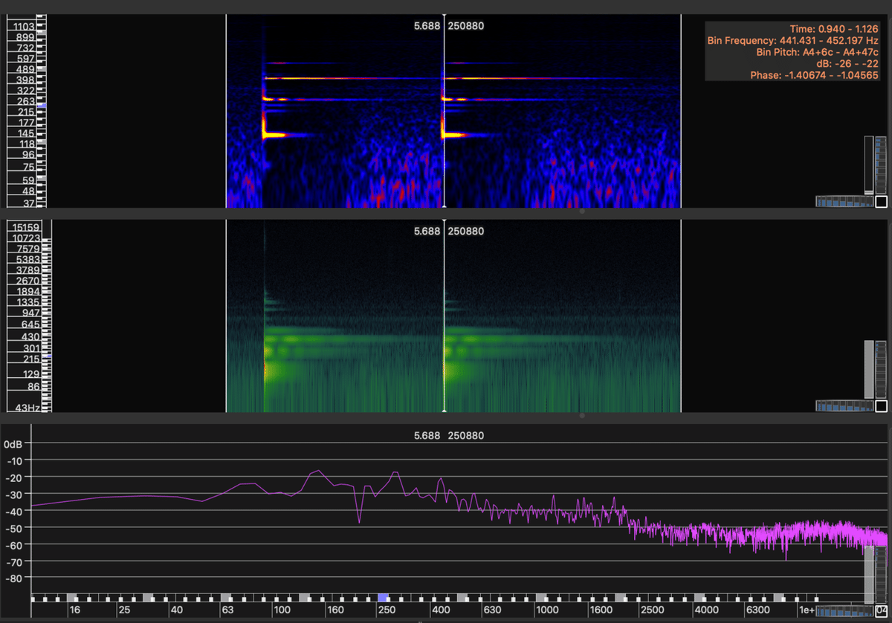Click the "5.688" time label in the middle green pane

(427, 231)
